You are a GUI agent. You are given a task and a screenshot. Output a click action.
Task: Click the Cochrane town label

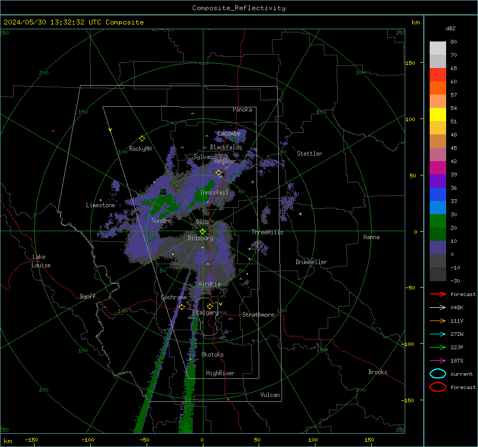click(174, 297)
